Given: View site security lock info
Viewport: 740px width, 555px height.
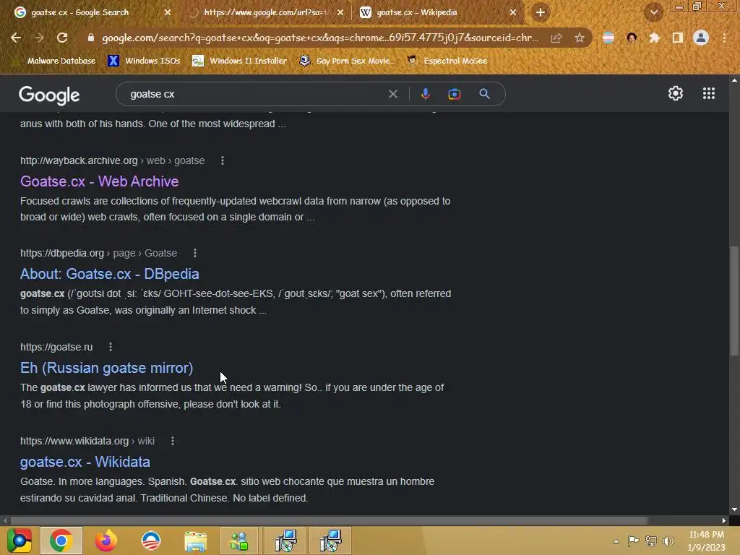Looking at the screenshot, I should click(91, 38).
